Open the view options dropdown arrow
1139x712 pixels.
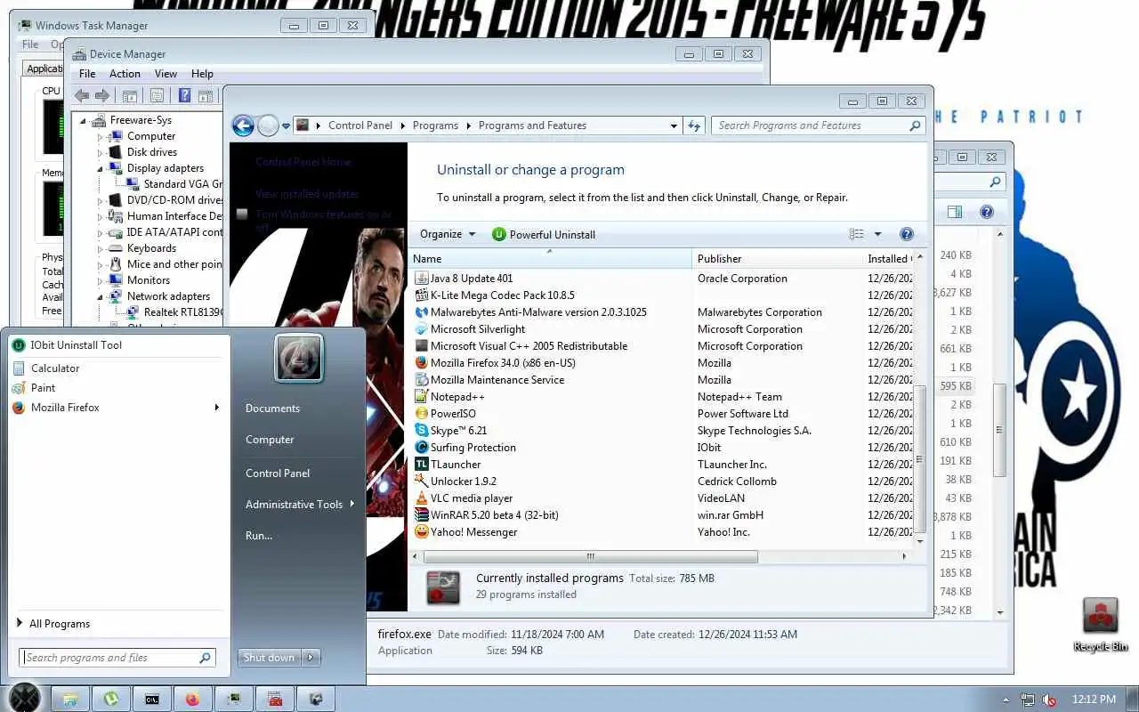tap(877, 234)
